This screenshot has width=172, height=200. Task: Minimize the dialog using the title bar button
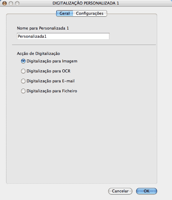pos(11,3)
